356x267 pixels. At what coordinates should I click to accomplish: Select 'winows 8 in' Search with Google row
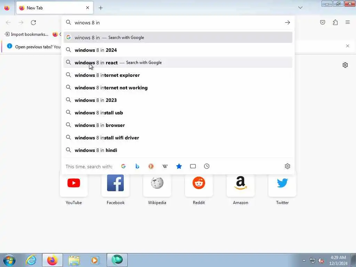178,38
